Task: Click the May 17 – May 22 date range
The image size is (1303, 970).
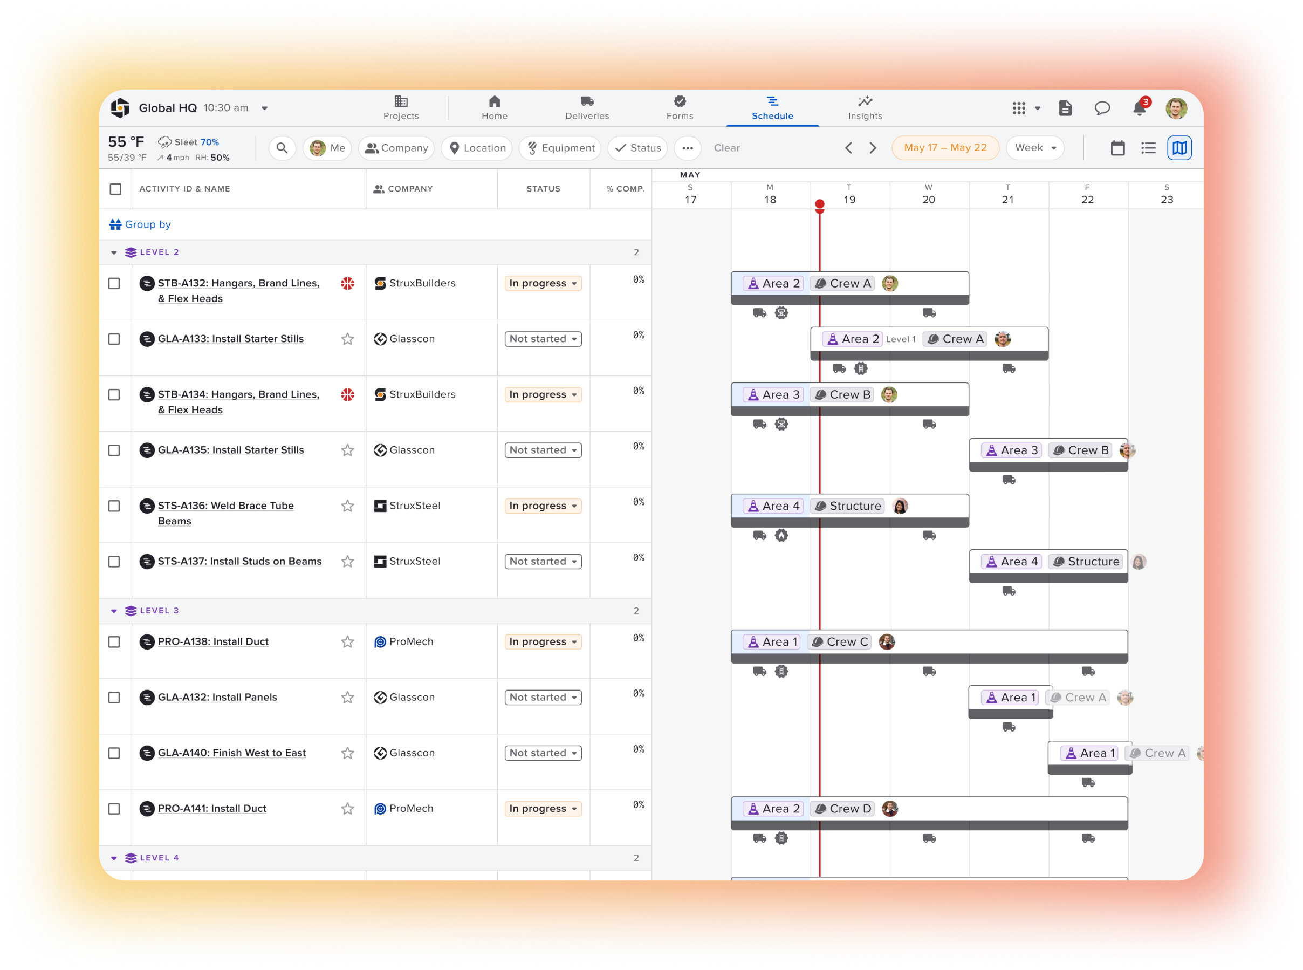Action: [x=945, y=148]
